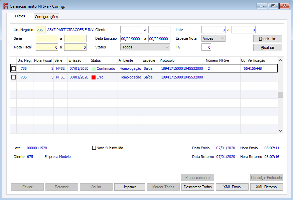Tick the checkbox for nota fiscal 2 row

tap(13, 68)
